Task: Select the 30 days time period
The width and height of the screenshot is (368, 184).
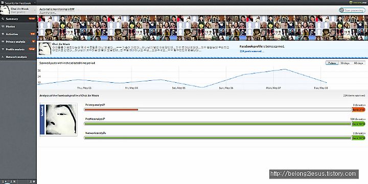Action: pos(345,63)
